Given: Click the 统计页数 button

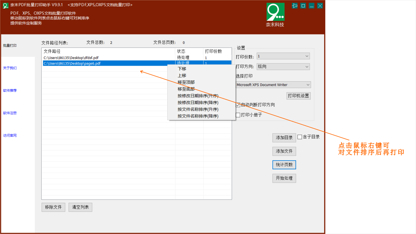Looking at the screenshot, I should click(284, 165).
